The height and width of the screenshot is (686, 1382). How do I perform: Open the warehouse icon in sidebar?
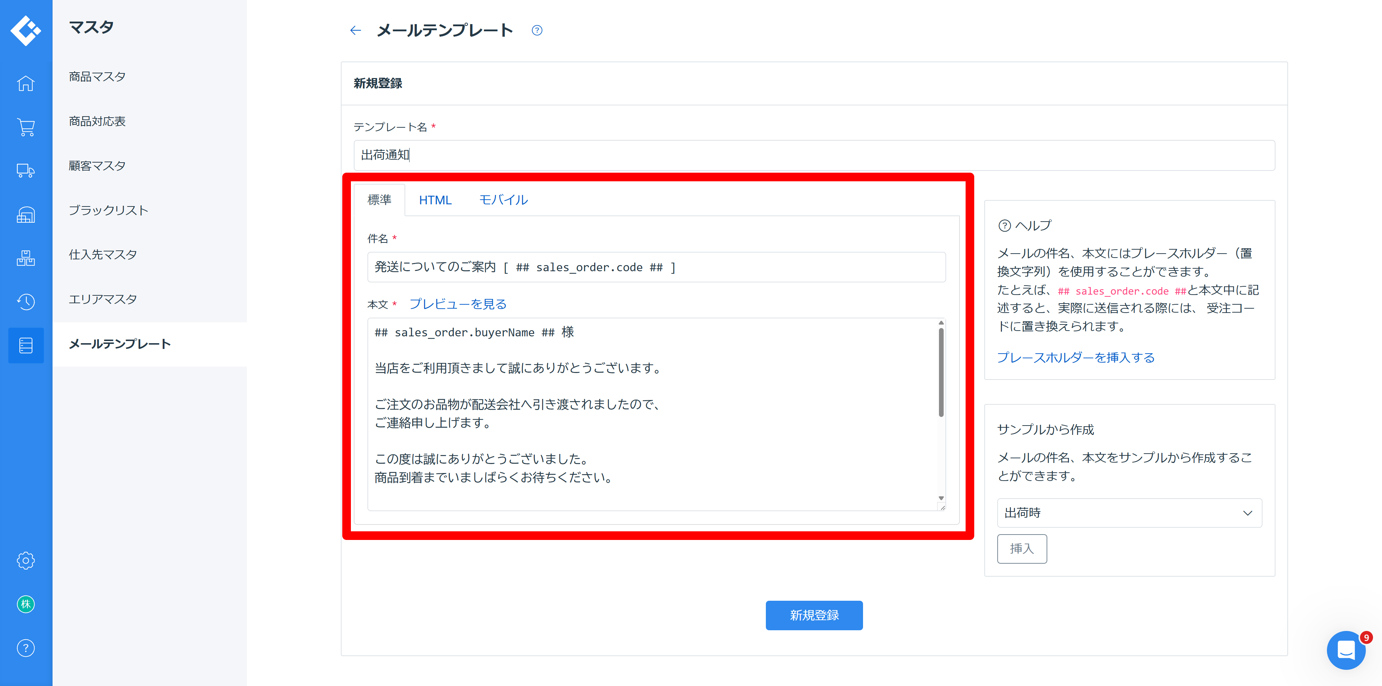(x=26, y=215)
